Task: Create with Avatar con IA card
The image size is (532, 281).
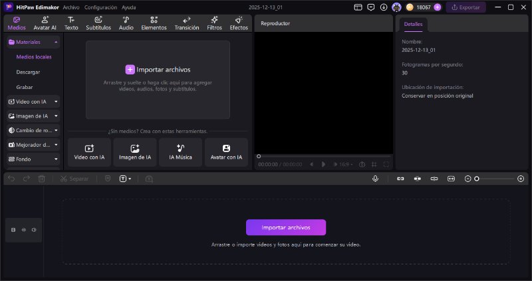Action: click(x=226, y=152)
